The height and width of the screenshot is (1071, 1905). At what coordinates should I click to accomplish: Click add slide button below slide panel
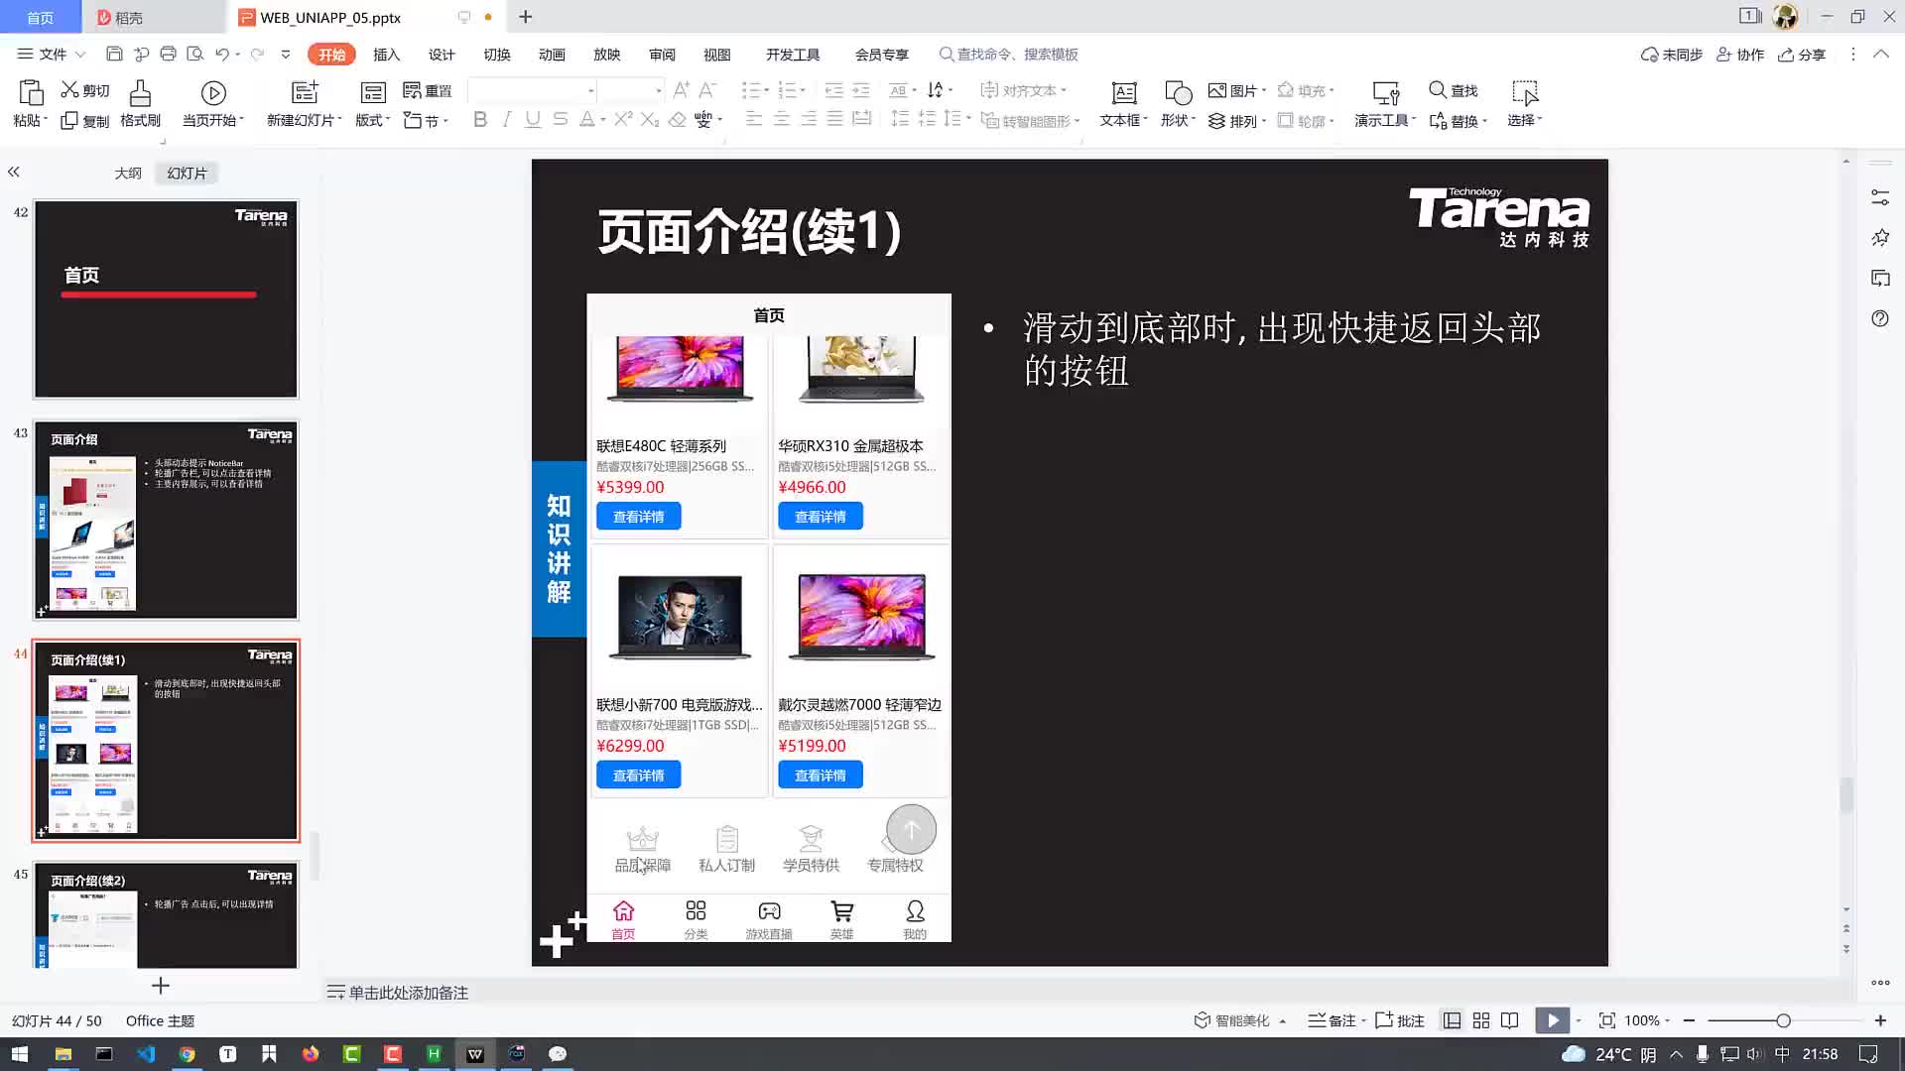coord(160,985)
